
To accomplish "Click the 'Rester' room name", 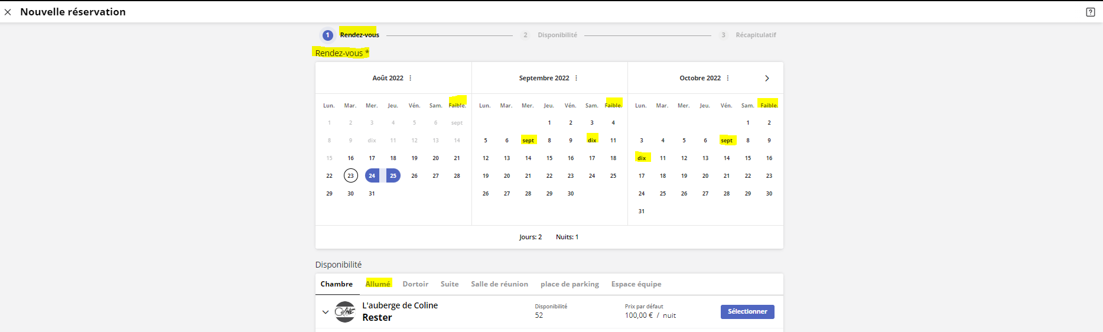I will tap(377, 318).
